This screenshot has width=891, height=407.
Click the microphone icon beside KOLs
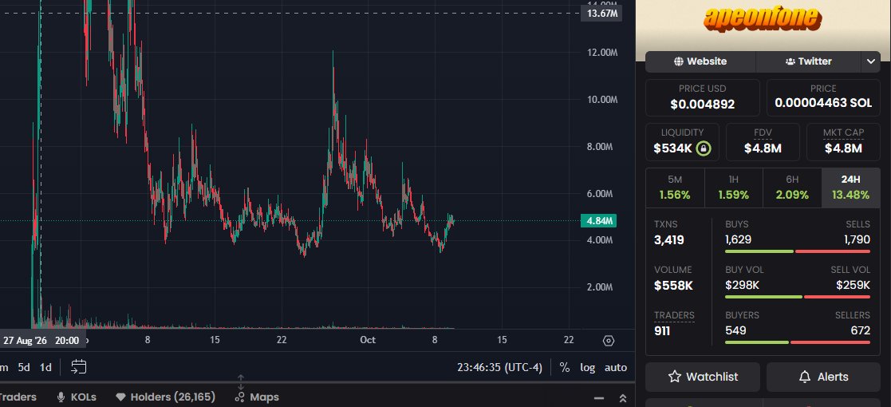(61, 397)
